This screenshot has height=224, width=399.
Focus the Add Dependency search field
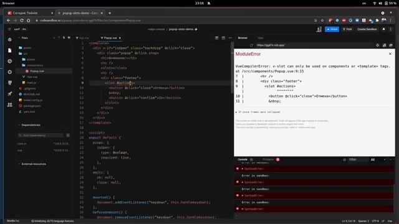click(x=41, y=136)
